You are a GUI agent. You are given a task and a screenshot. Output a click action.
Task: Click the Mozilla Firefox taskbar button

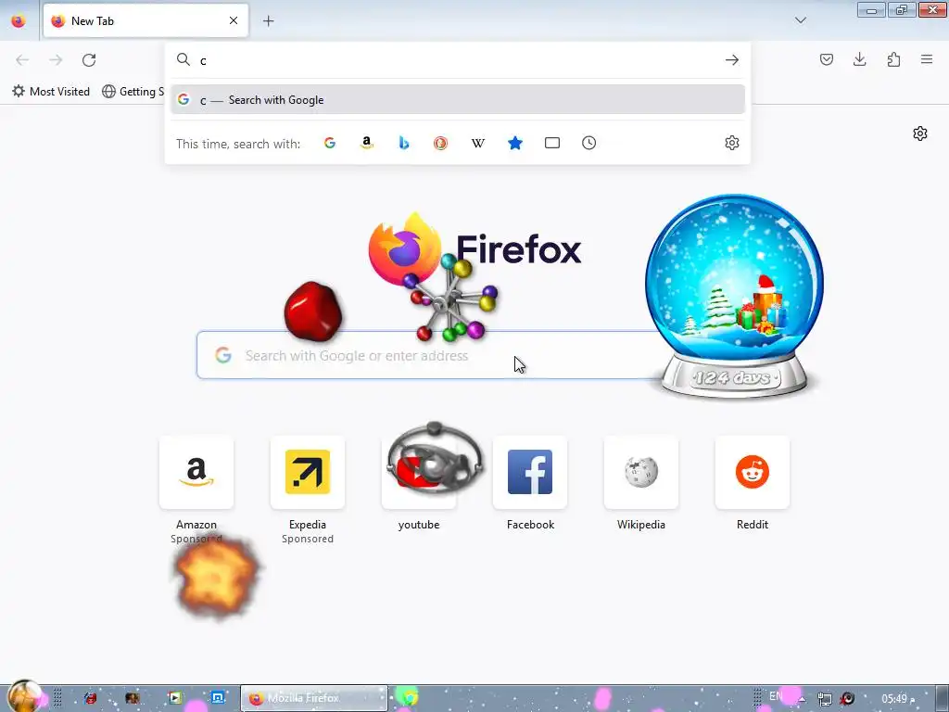tap(313, 698)
